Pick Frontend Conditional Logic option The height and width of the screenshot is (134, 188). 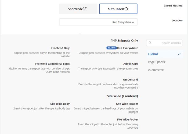(x=52, y=64)
